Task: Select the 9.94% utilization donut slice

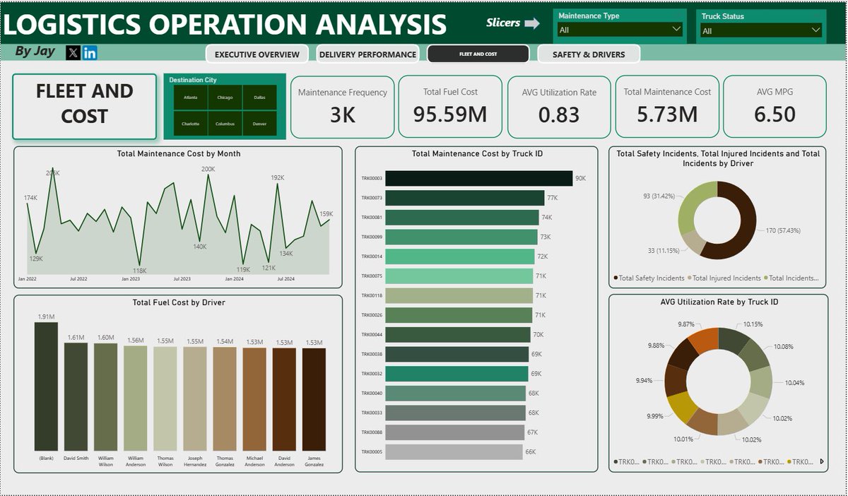Action: pyautogui.click(x=676, y=380)
